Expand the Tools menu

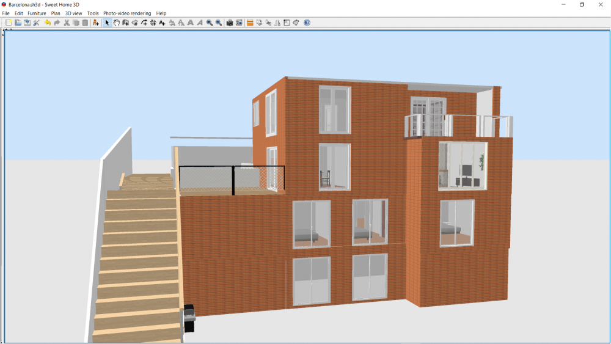coord(93,13)
